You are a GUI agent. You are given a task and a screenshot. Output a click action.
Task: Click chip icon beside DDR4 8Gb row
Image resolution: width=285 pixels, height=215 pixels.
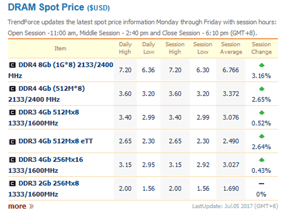pyautogui.click(x=13, y=65)
